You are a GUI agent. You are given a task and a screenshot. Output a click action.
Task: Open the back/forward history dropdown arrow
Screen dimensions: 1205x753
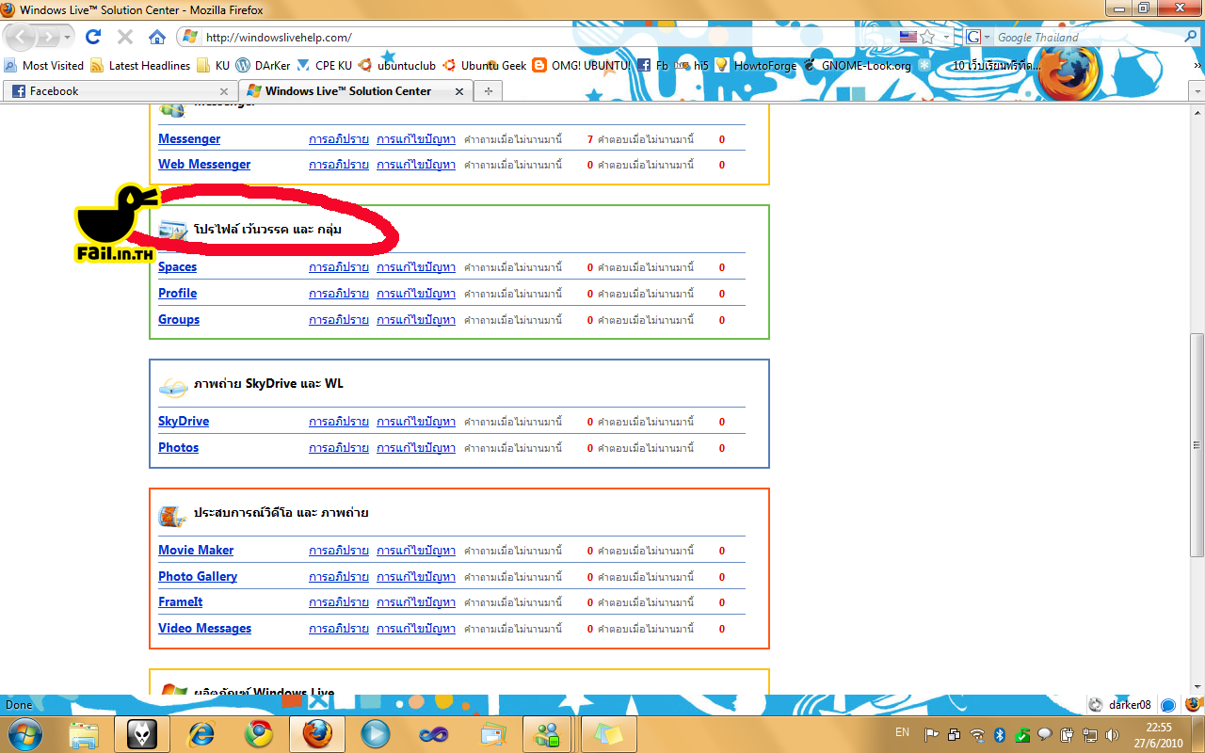click(67, 38)
